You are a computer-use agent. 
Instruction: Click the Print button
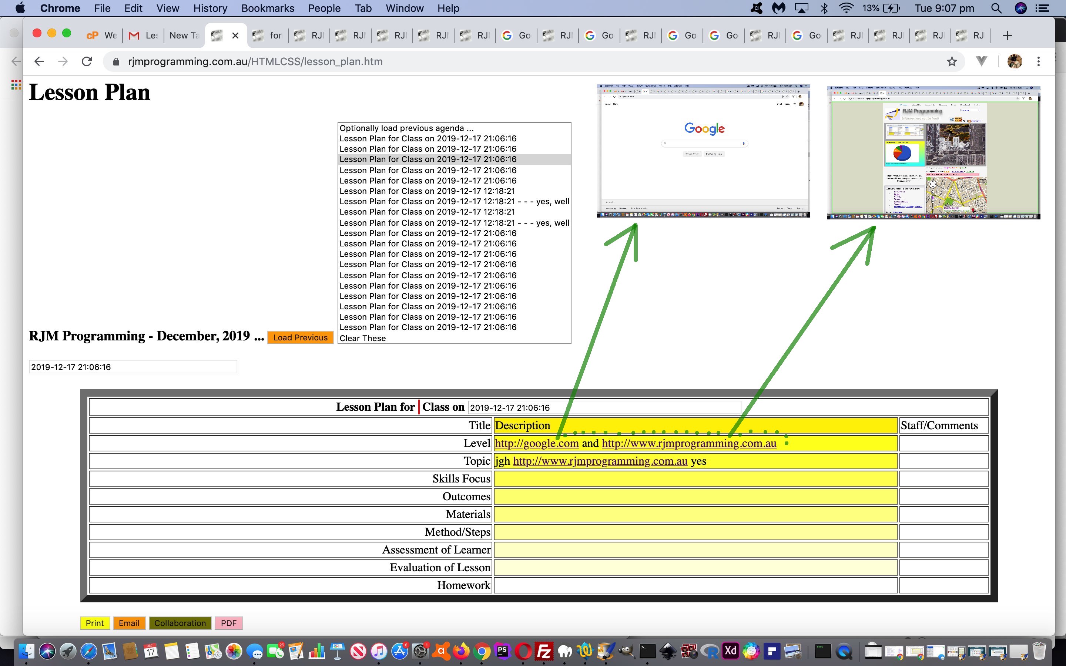[94, 622]
